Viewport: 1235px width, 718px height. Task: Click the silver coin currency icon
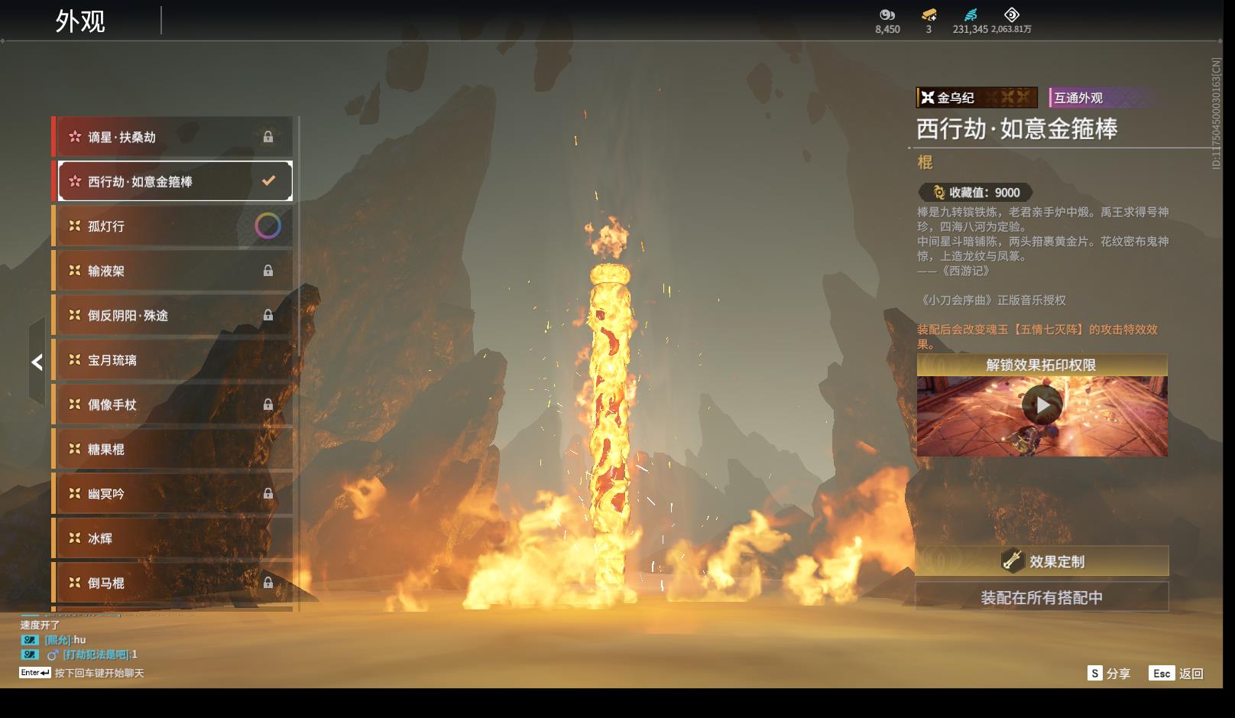[887, 15]
